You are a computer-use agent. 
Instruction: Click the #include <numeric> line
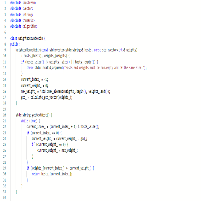[22, 20]
